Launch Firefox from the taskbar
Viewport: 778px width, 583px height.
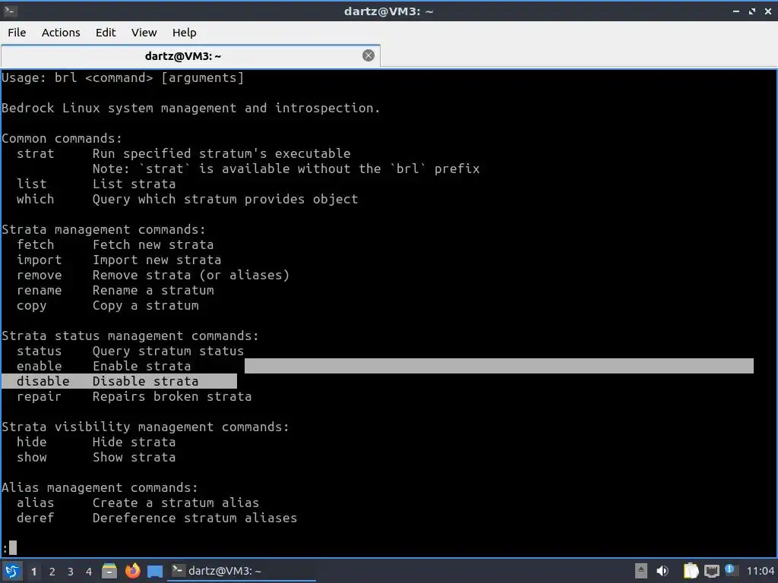(x=132, y=571)
